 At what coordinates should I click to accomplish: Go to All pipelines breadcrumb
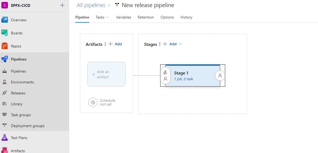pos(91,5)
